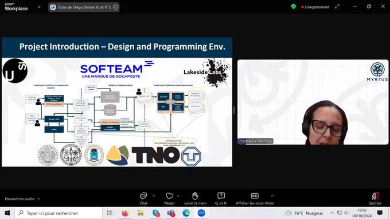This screenshot has width=390, height=219.
Task: Open the clock and date 12:02
Action: (362, 213)
